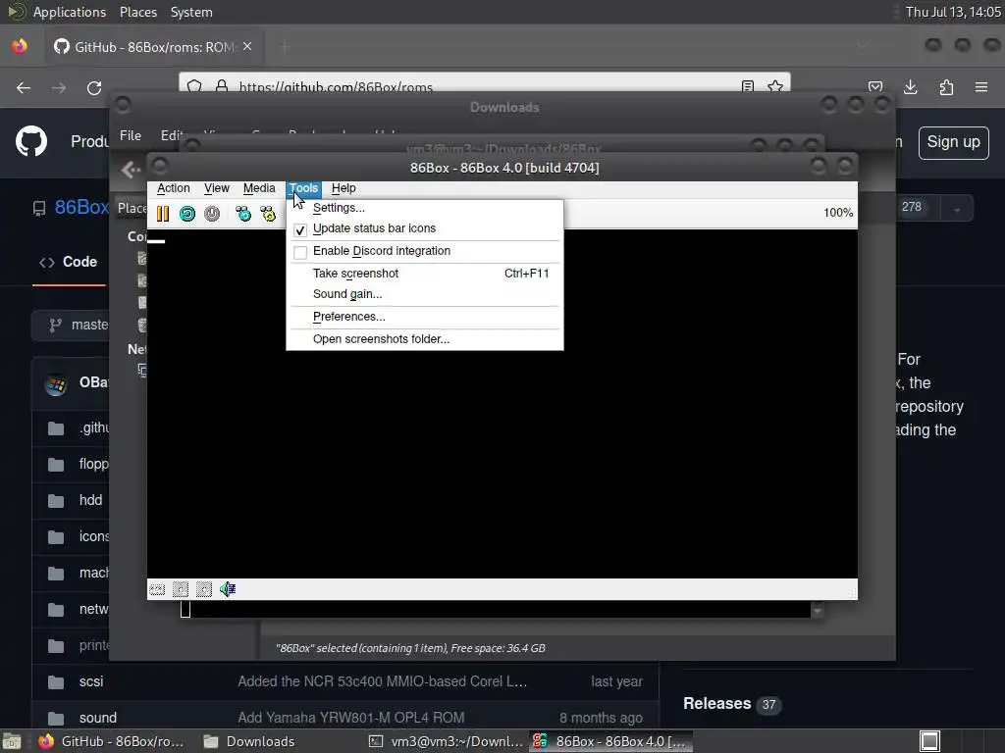Click the gray ACPI shutdown power icon
Screen dimensions: 1005x753
pyautogui.click(x=212, y=213)
